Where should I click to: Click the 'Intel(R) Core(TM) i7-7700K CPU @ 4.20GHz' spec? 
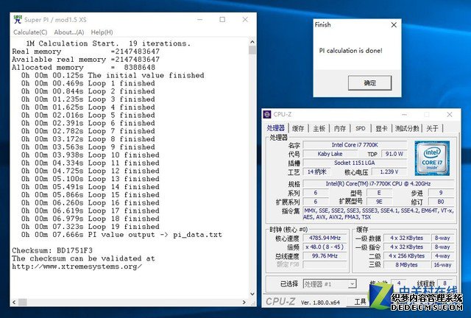[378, 183]
